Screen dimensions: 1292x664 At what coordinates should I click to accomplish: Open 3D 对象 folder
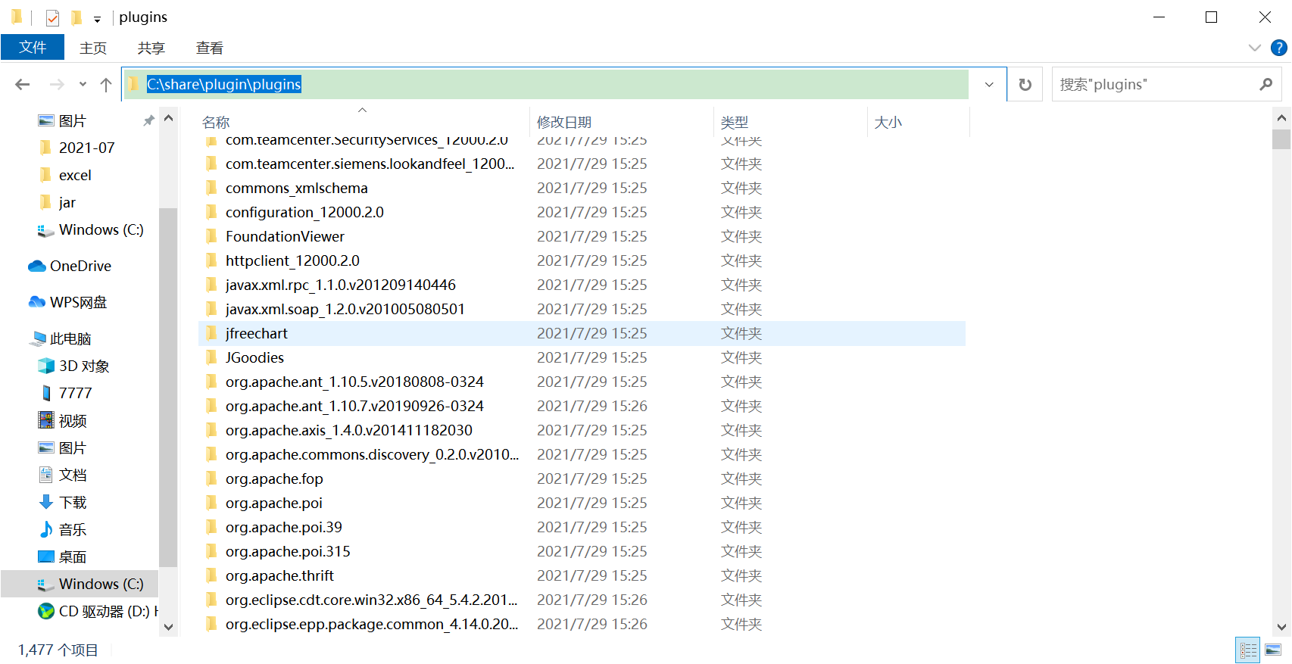point(84,366)
